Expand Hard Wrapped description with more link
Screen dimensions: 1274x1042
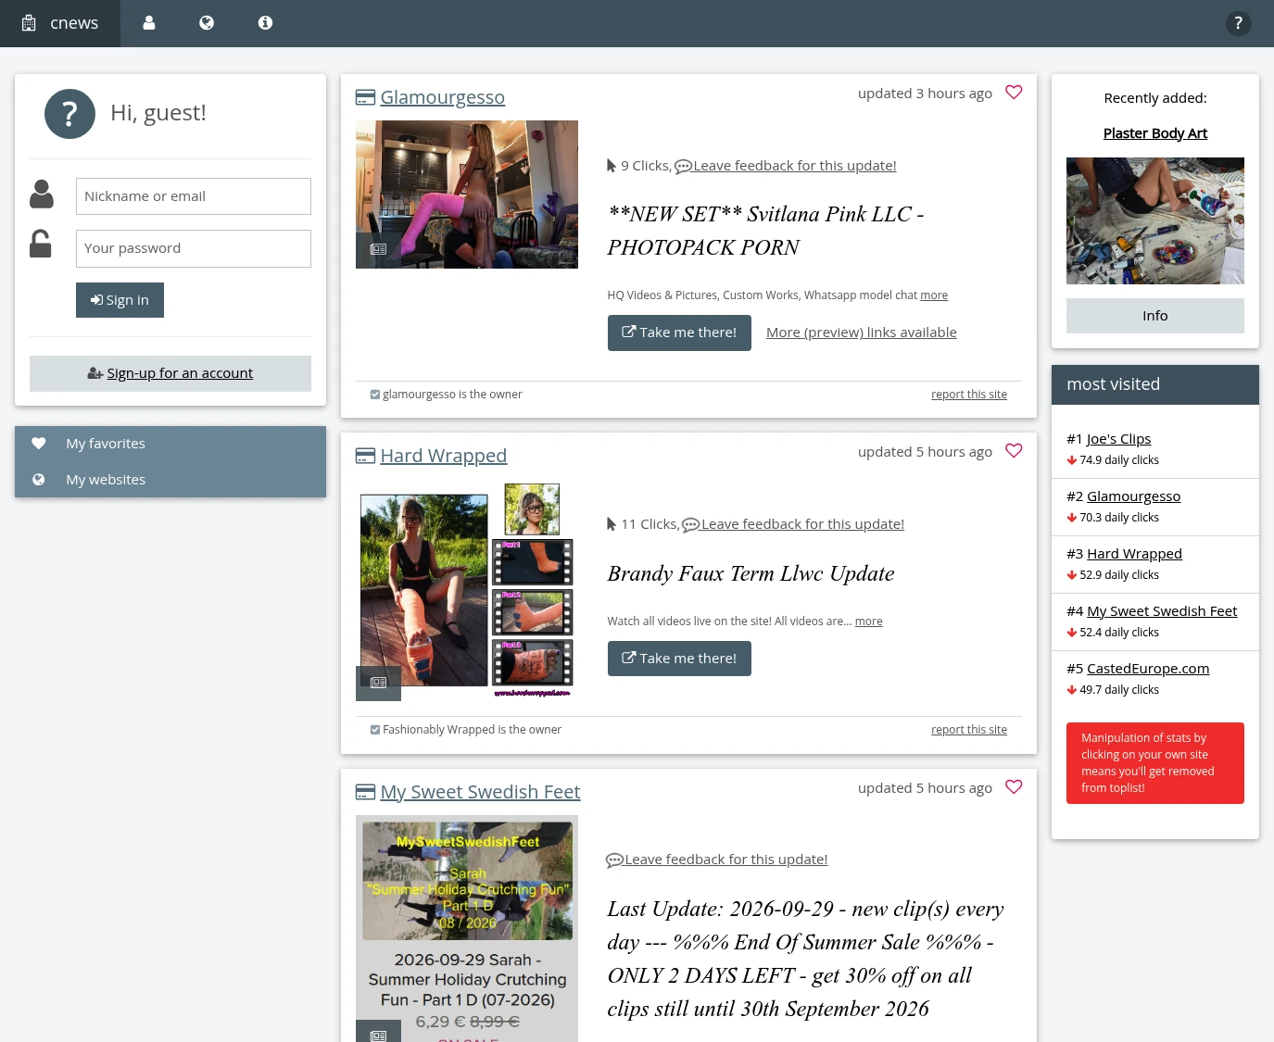(x=868, y=621)
